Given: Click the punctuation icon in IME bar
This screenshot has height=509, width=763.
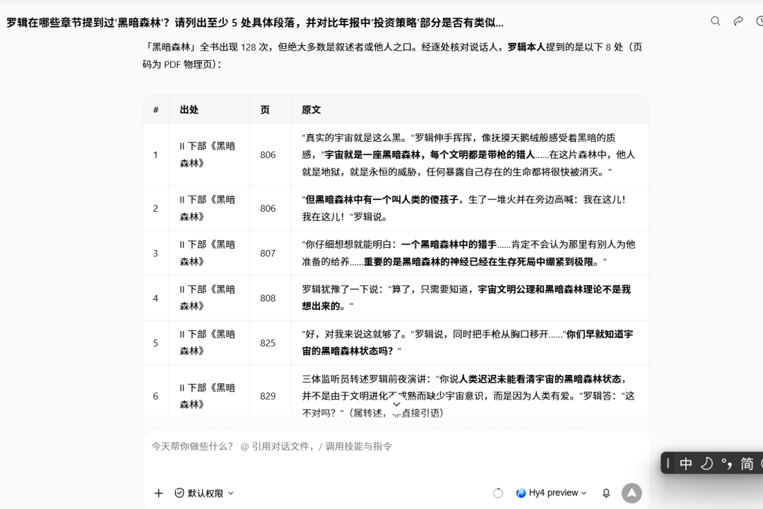Looking at the screenshot, I should pyautogui.click(x=726, y=463).
